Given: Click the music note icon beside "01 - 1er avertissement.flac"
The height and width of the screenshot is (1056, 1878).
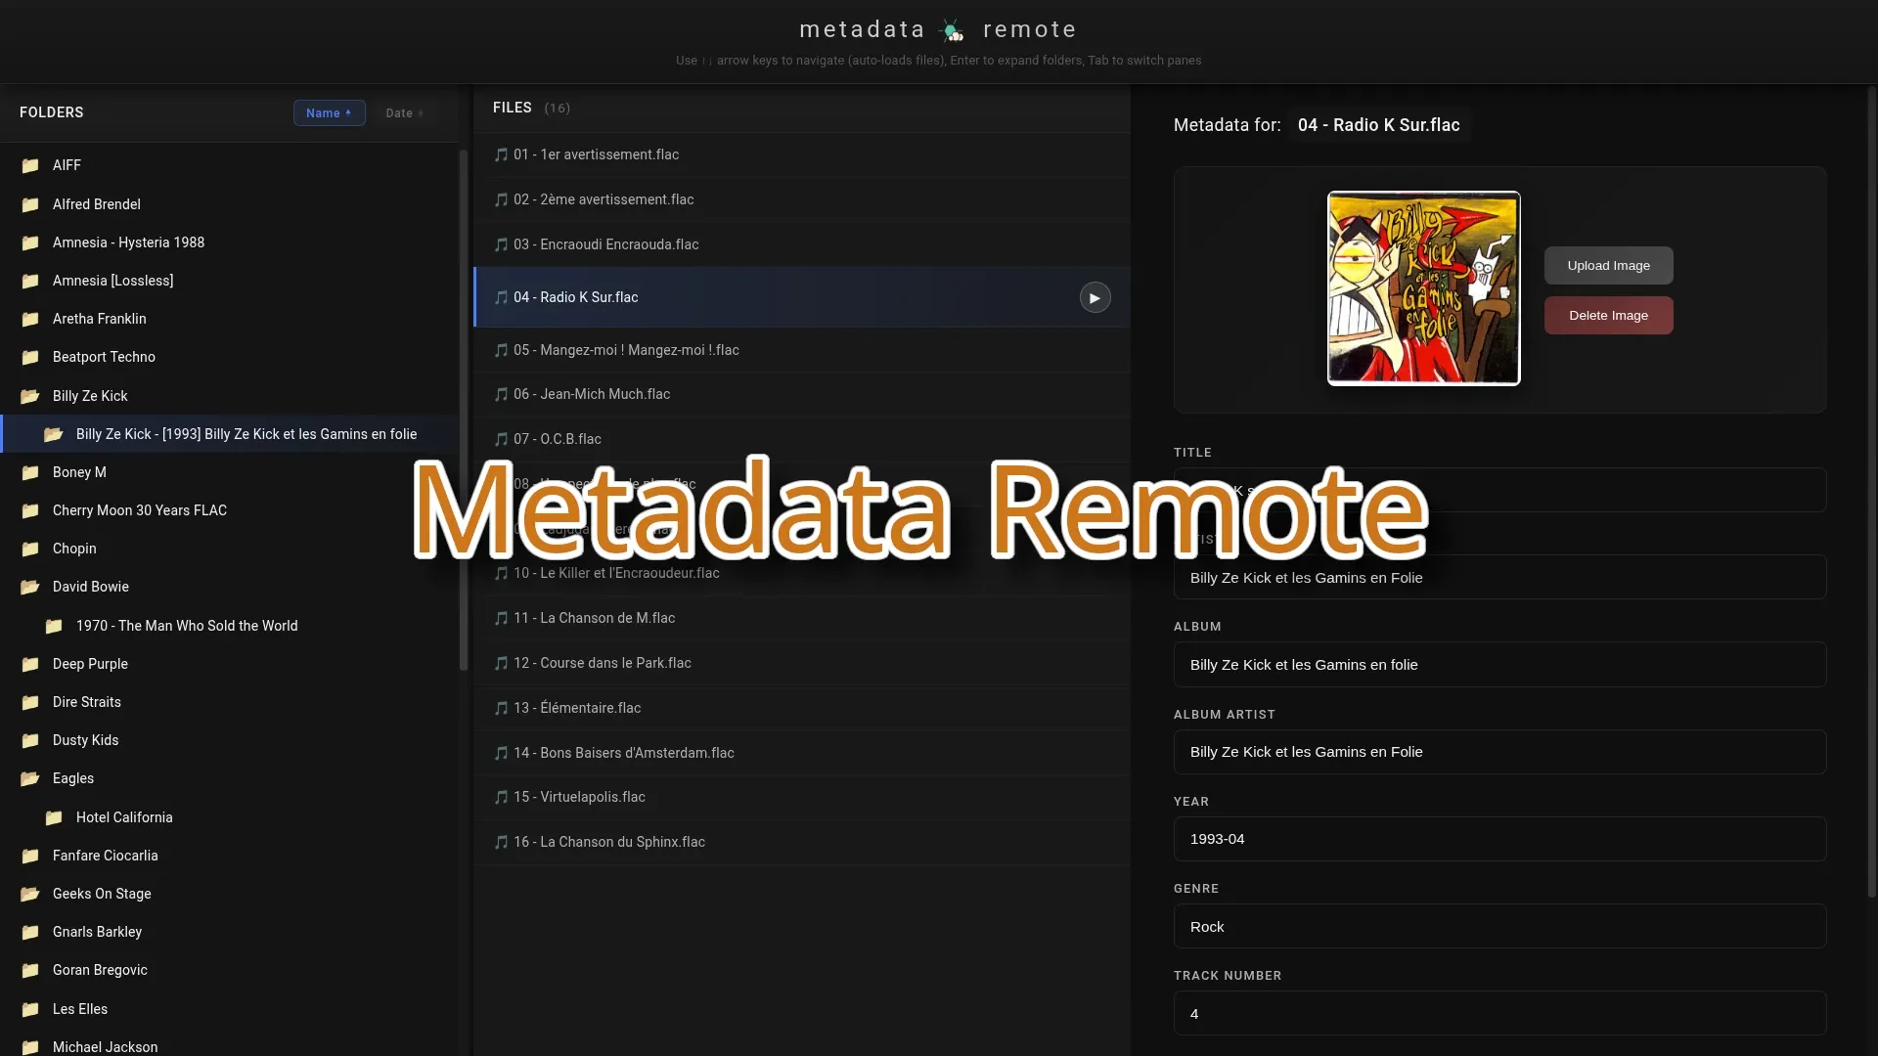Looking at the screenshot, I should (502, 154).
